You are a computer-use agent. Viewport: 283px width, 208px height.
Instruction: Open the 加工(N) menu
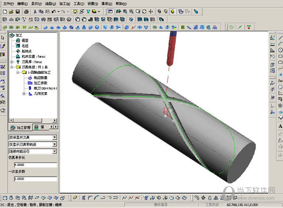65,3
